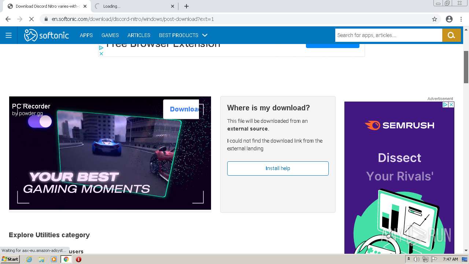Select 'Where is my download?' heading
This screenshot has width=469, height=264.
pos(269,108)
